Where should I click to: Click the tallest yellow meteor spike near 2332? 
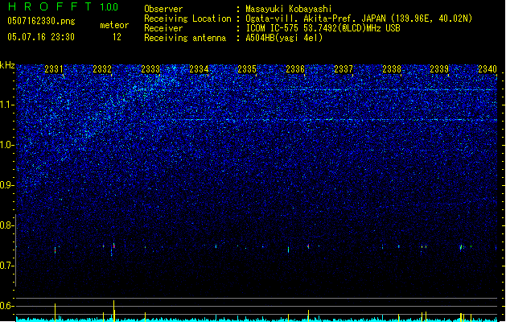(113, 311)
